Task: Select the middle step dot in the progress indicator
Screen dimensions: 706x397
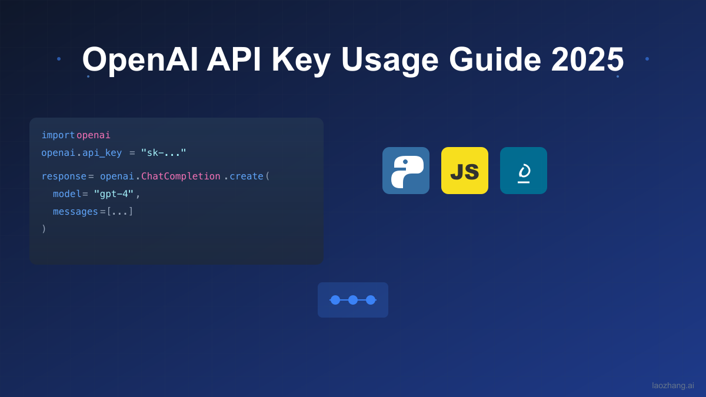Action: pyautogui.click(x=353, y=300)
